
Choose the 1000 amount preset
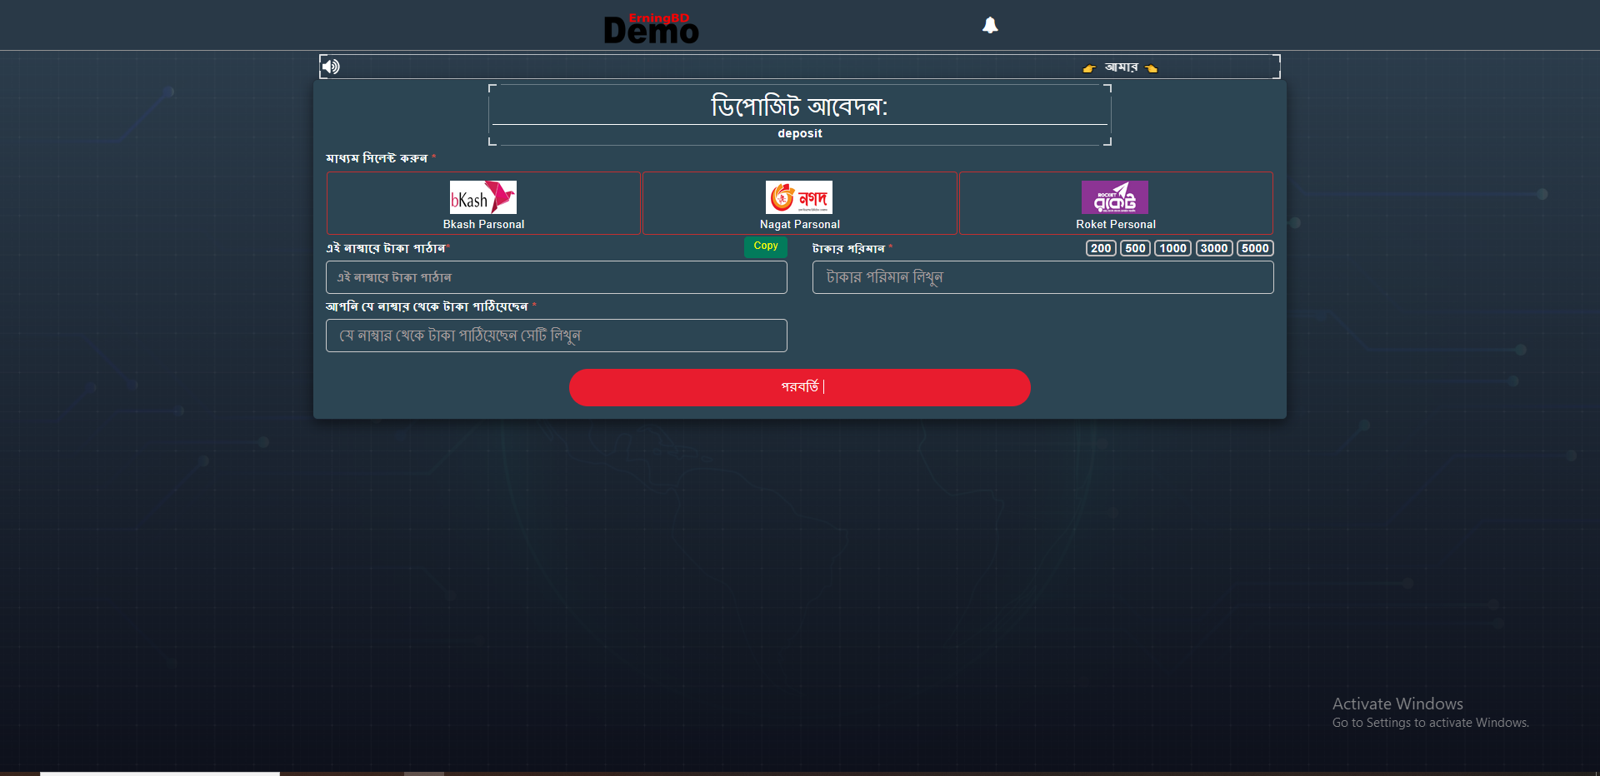pos(1172,248)
